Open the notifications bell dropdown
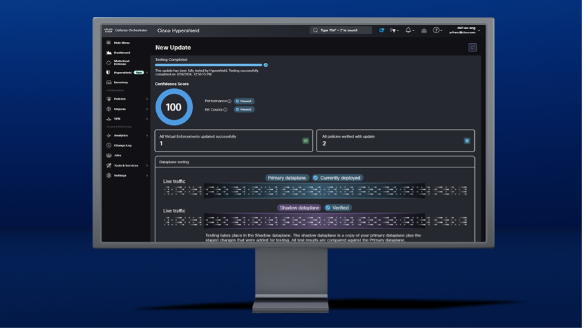This screenshot has width=584, height=330. pyautogui.click(x=409, y=30)
